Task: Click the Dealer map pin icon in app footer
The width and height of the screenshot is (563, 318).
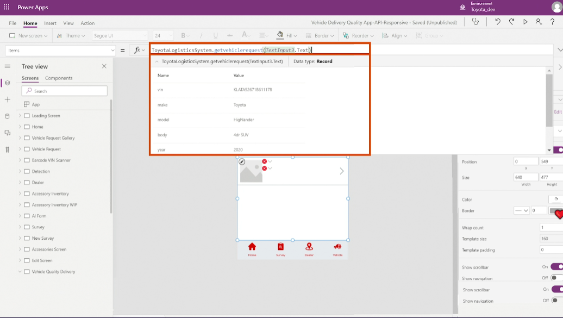Action: (309, 247)
